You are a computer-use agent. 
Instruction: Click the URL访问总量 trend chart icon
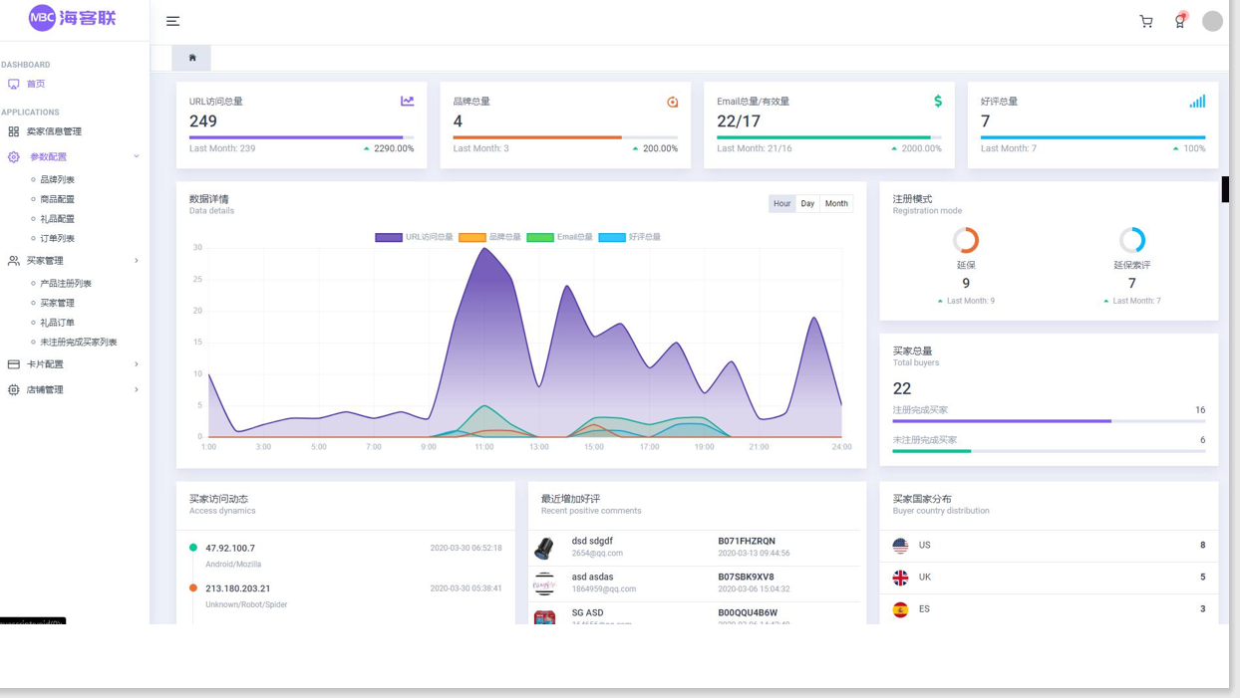[407, 101]
